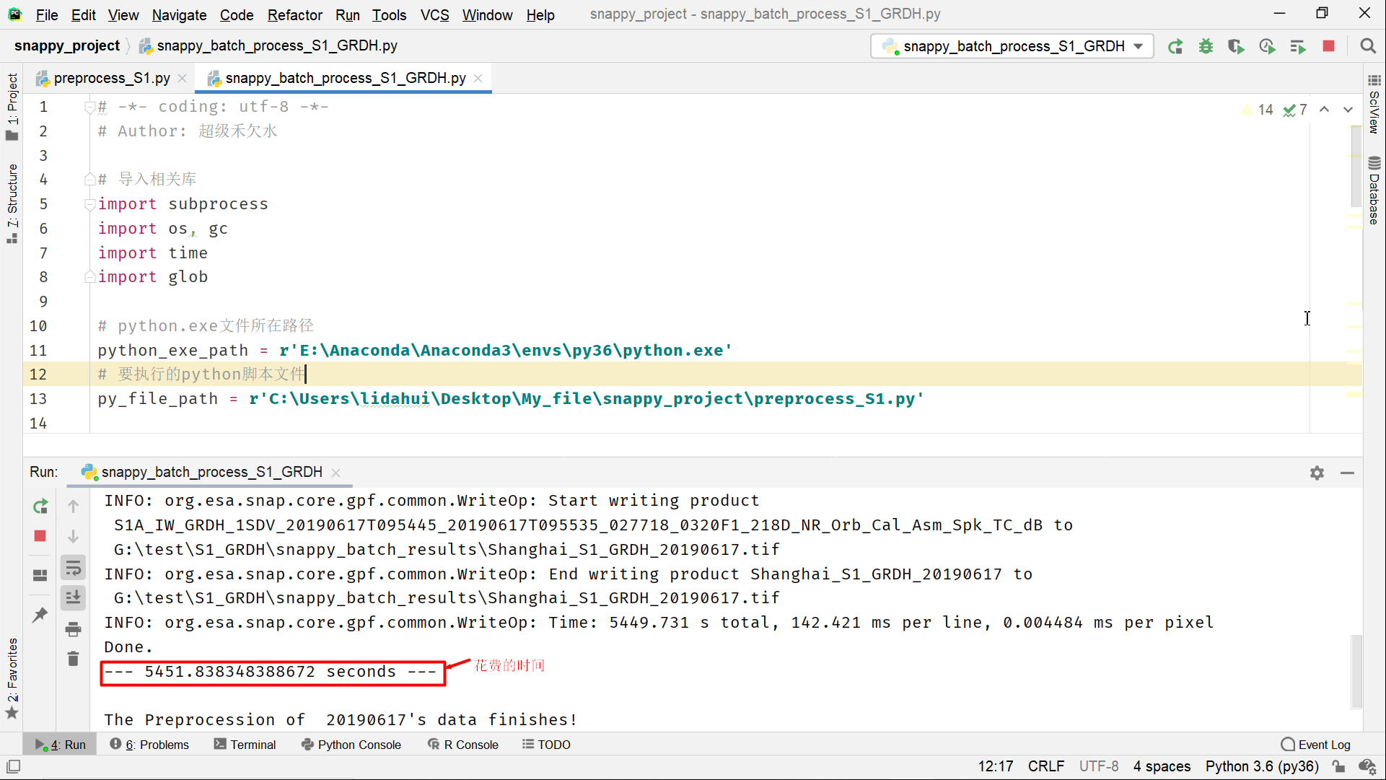Switch to the preprocess_S1.py tab
This screenshot has width=1386, height=780.
(x=111, y=78)
